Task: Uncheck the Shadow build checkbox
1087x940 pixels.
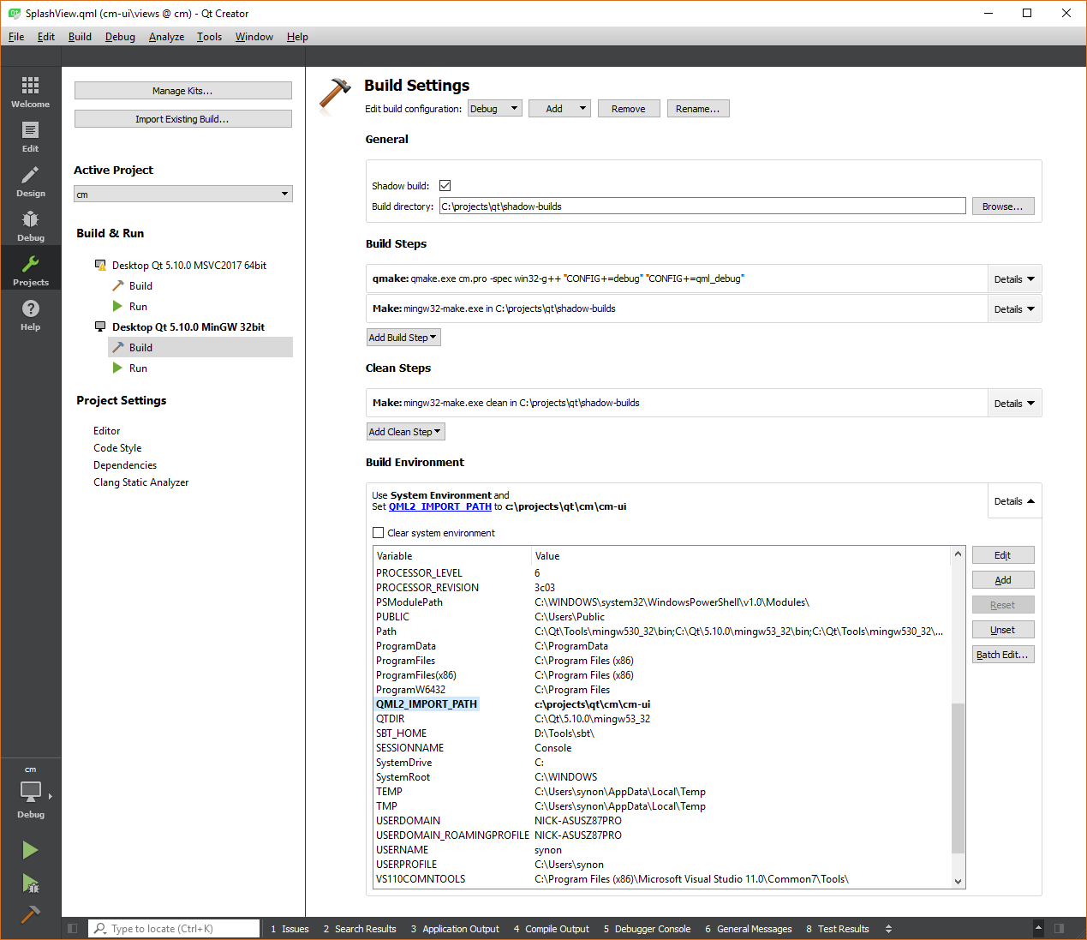Action: 445,186
